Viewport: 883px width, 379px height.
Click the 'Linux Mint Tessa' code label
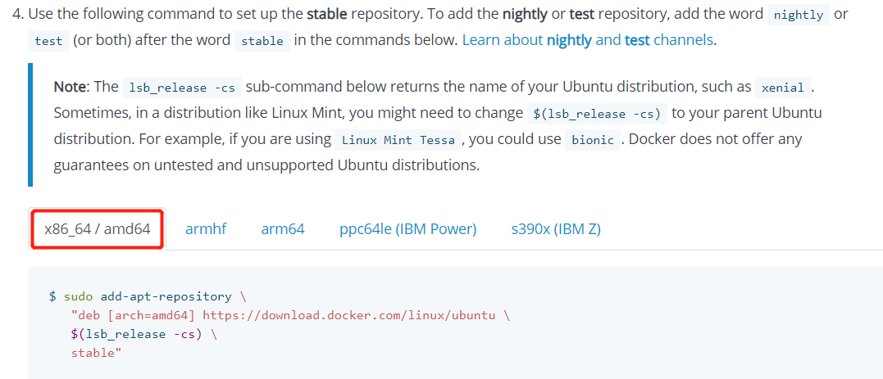(x=398, y=141)
